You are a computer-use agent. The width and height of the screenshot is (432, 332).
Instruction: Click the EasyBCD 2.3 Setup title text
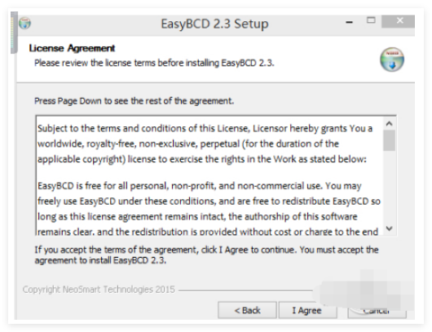coord(214,24)
